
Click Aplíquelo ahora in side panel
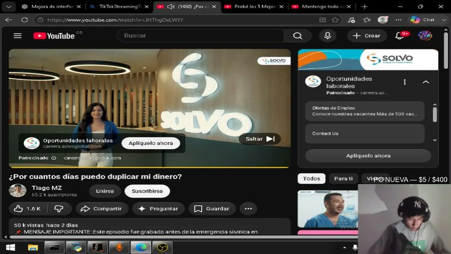tap(368, 156)
